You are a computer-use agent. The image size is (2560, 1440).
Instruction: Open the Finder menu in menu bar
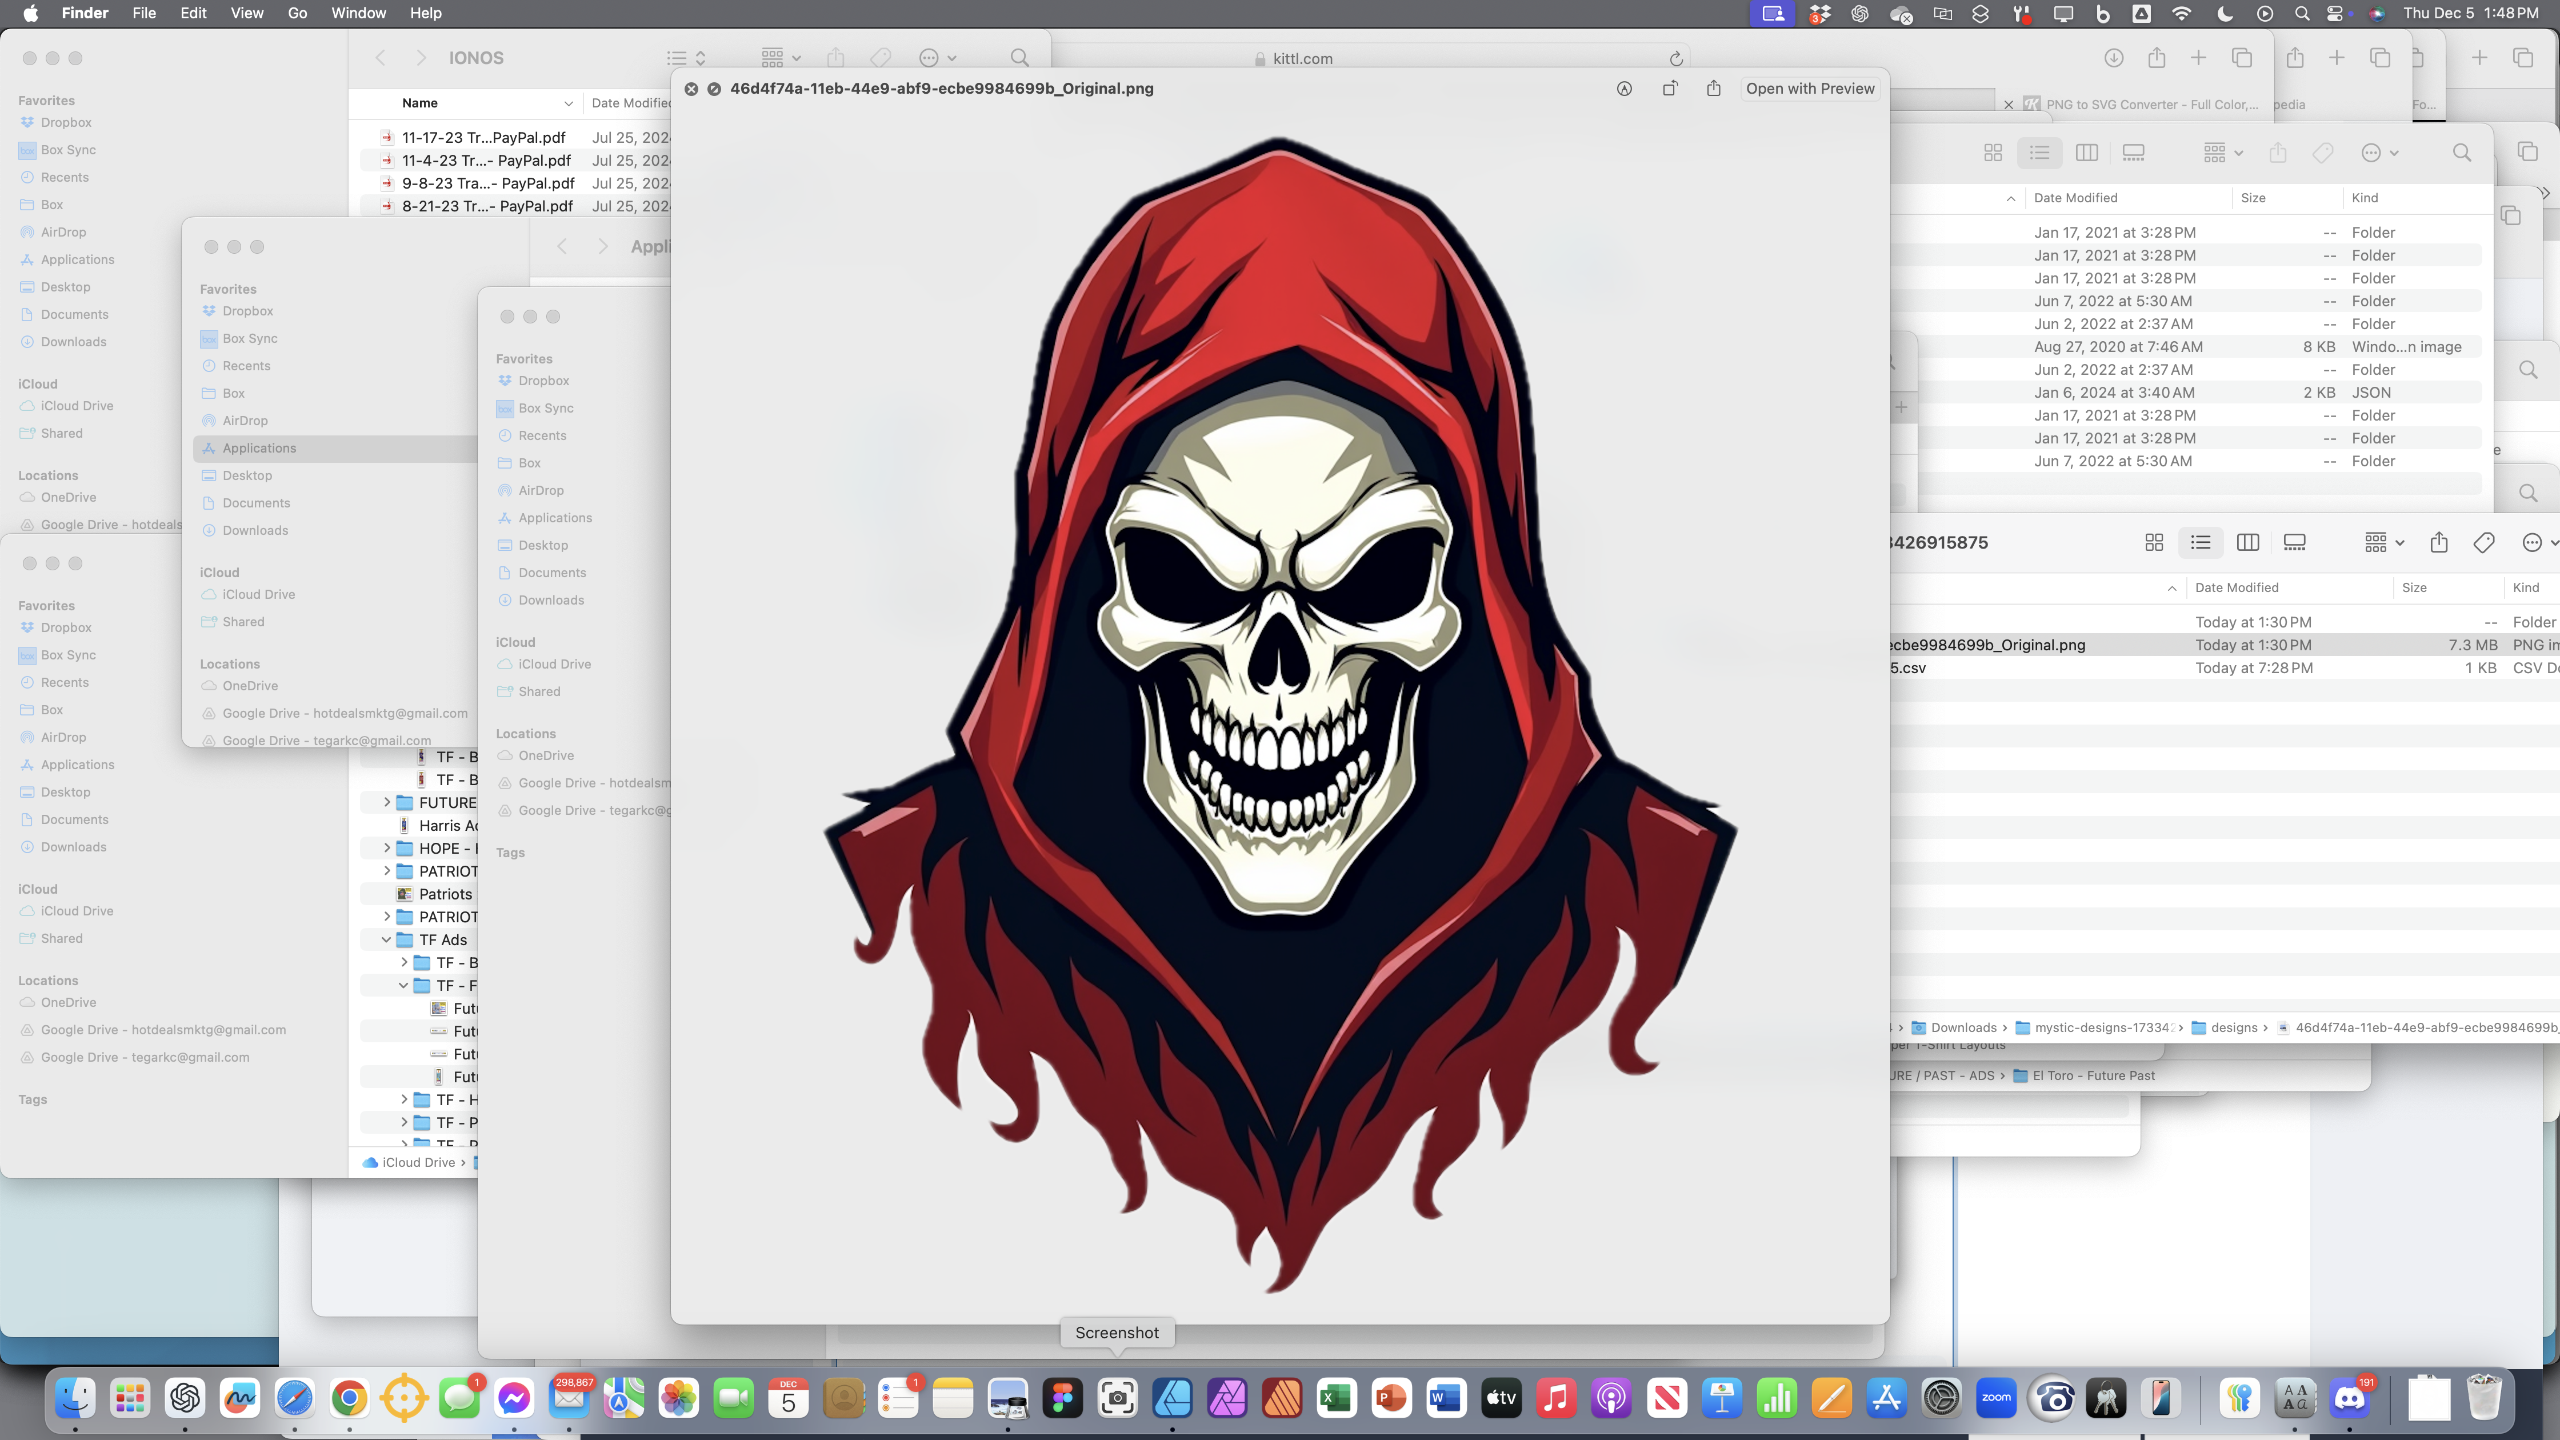(x=85, y=13)
